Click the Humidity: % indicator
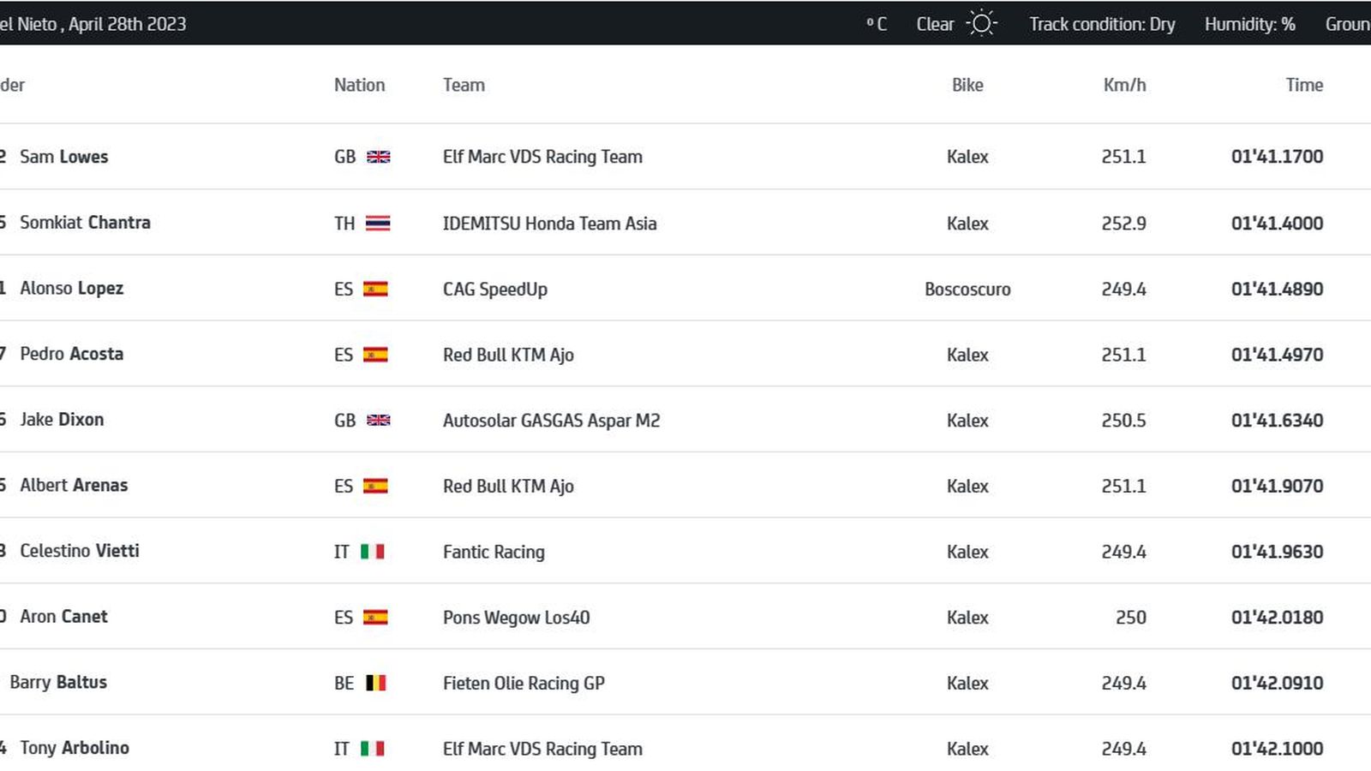This screenshot has height=771, width=1371. coord(1249,24)
